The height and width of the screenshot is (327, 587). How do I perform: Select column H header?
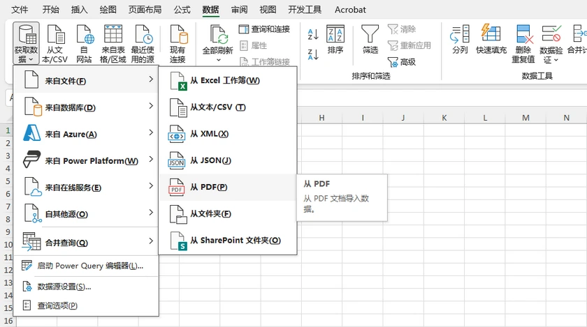pyautogui.click(x=321, y=118)
